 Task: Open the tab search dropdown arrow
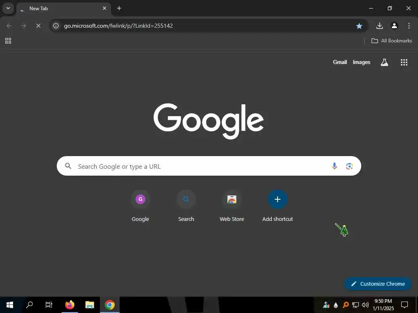(x=8, y=8)
